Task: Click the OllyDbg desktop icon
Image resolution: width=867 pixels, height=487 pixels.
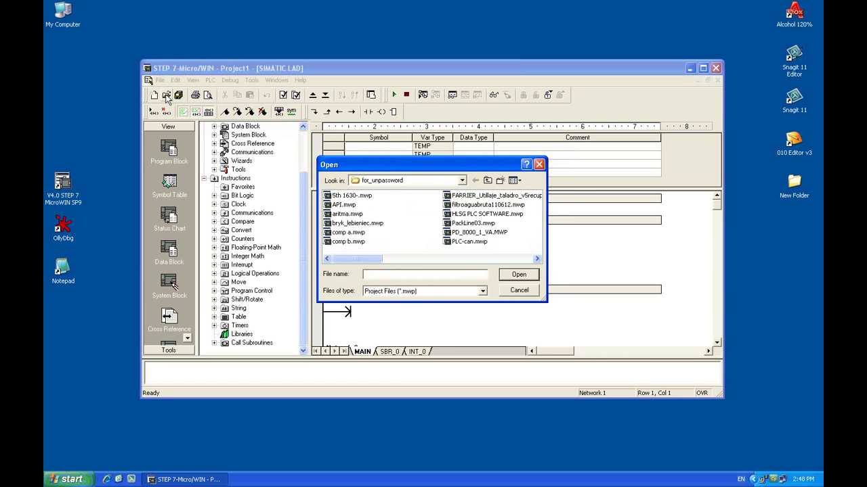Action: tap(63, 229)
